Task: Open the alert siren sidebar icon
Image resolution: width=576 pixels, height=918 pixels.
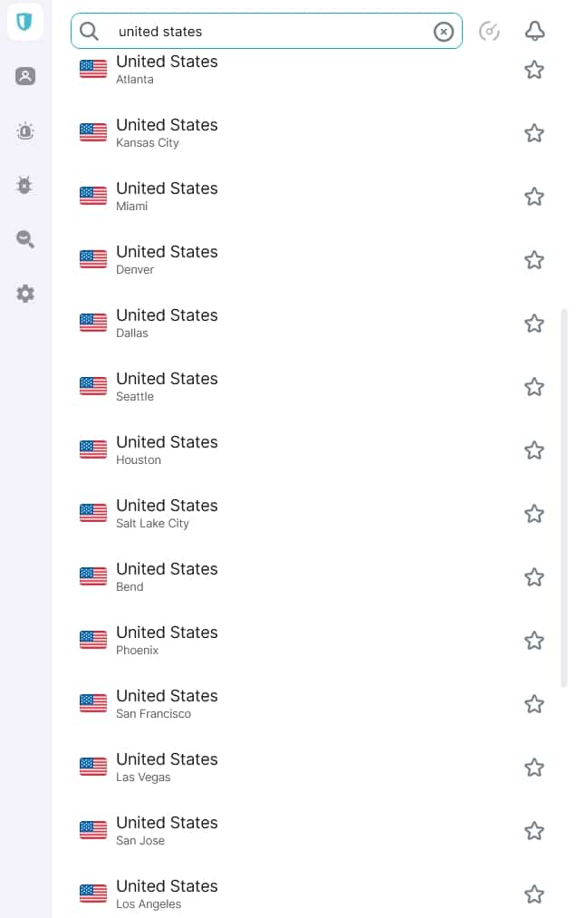Action: coord(25,130)
